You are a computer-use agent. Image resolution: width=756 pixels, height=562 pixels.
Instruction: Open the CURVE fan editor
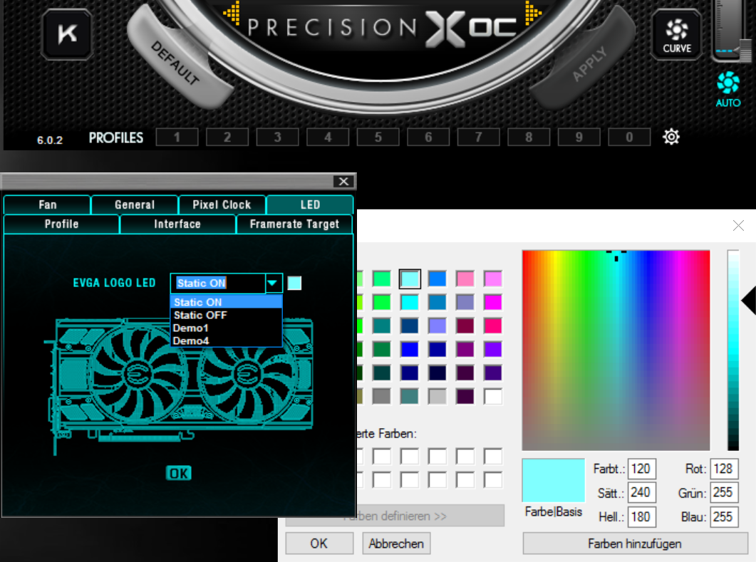tap(675, 34)
